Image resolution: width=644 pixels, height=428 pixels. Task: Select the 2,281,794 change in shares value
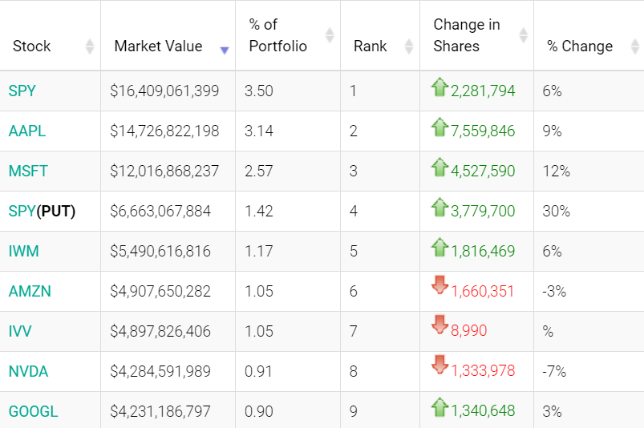(x=483, y=91)
